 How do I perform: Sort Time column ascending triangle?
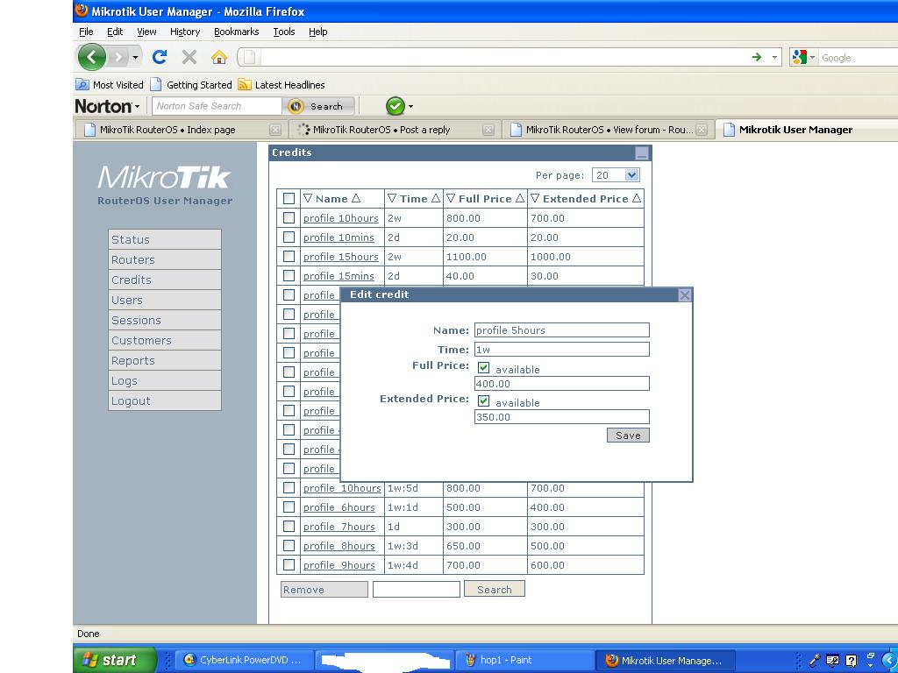coord(435,199)
